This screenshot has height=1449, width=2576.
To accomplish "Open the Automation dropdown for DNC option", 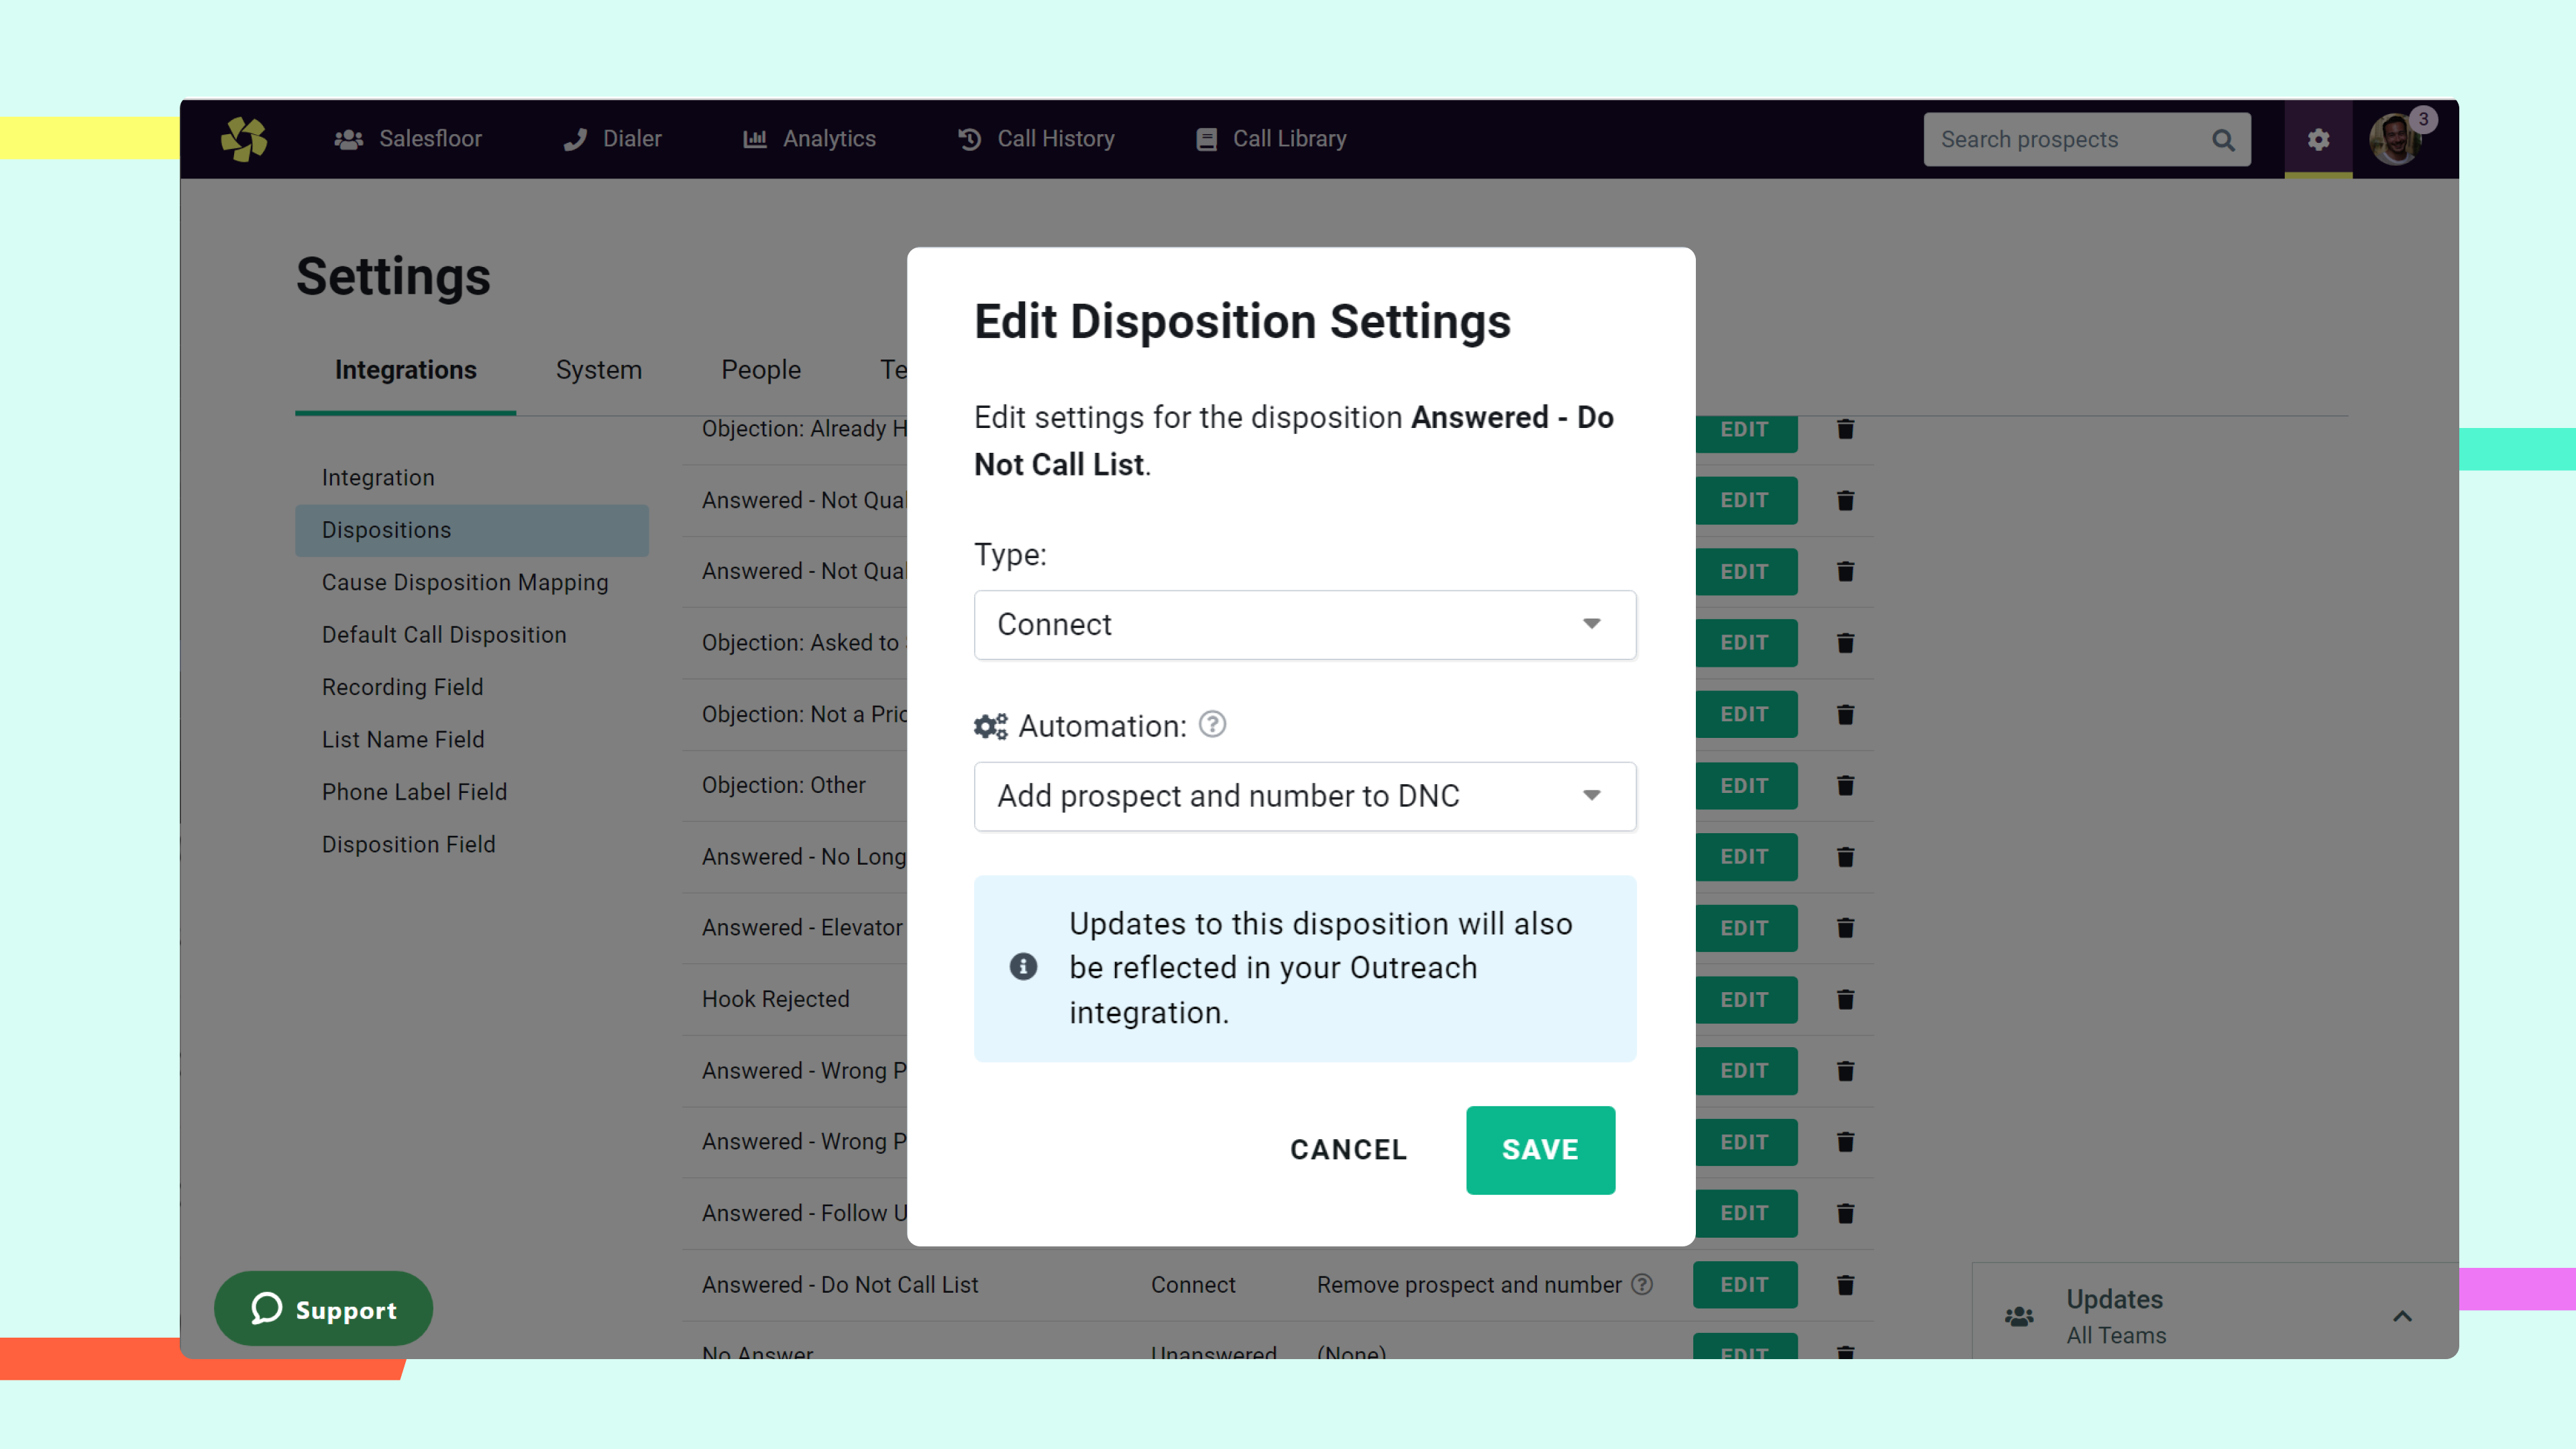I will (1304, 796).
